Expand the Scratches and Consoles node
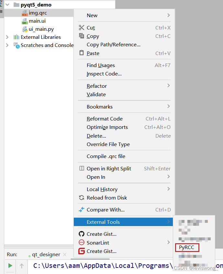223x274 pixels. (x=6, y=45)
